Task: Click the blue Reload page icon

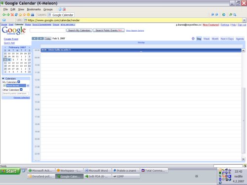Action: coord(16,15)
